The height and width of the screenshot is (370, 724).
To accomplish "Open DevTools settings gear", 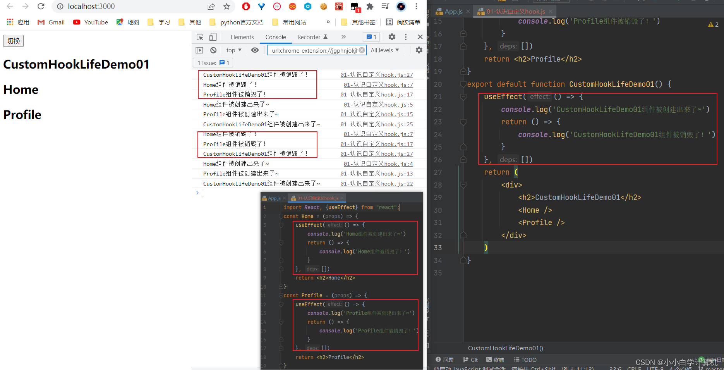I will click(392, 37).
